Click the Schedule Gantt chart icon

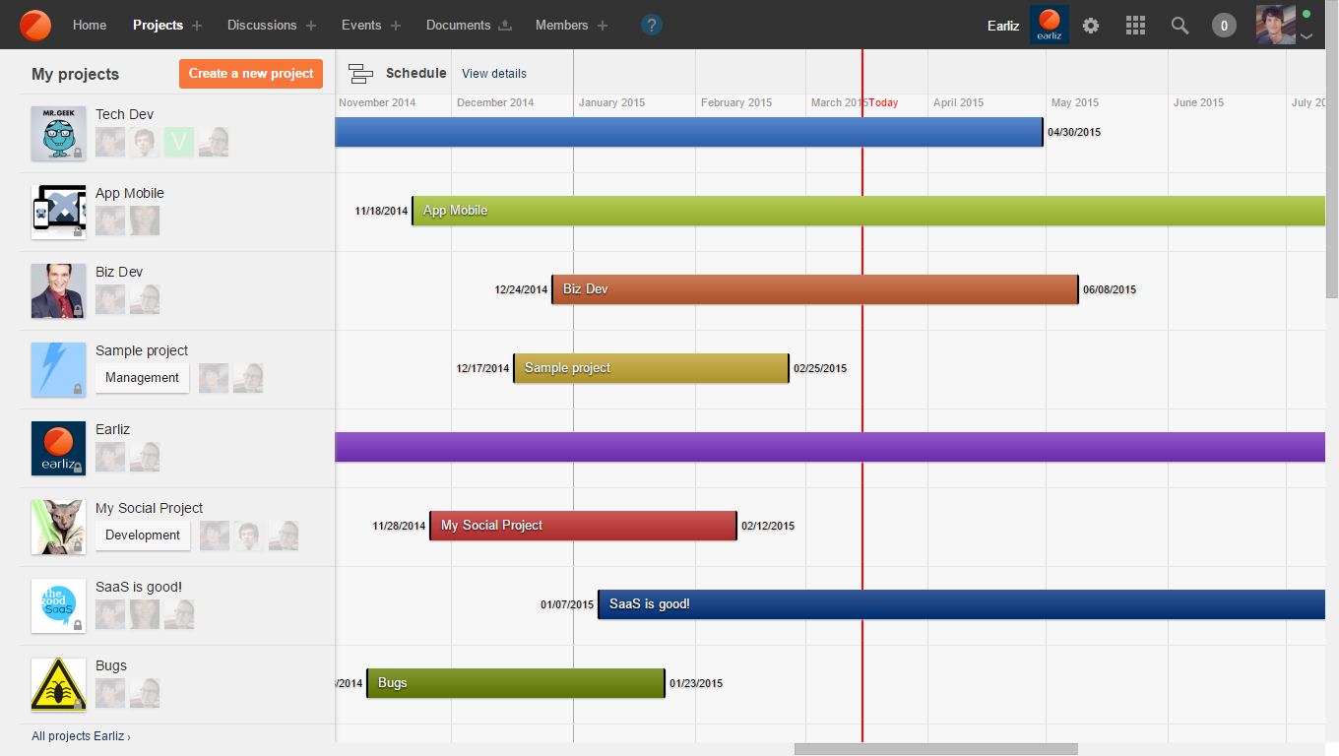pyautogui.click(x=361, y=74)
